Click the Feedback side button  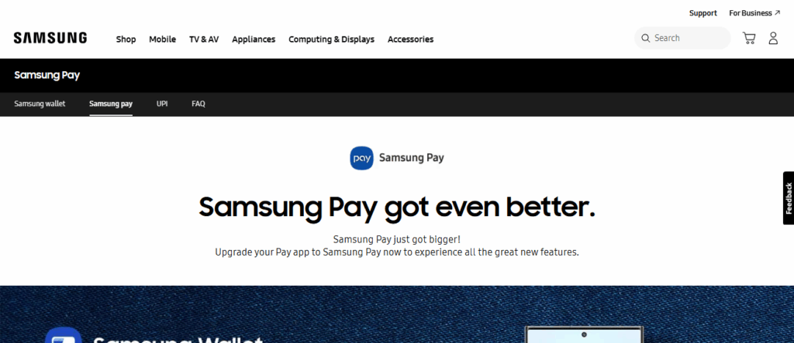(x=789, y=197)
